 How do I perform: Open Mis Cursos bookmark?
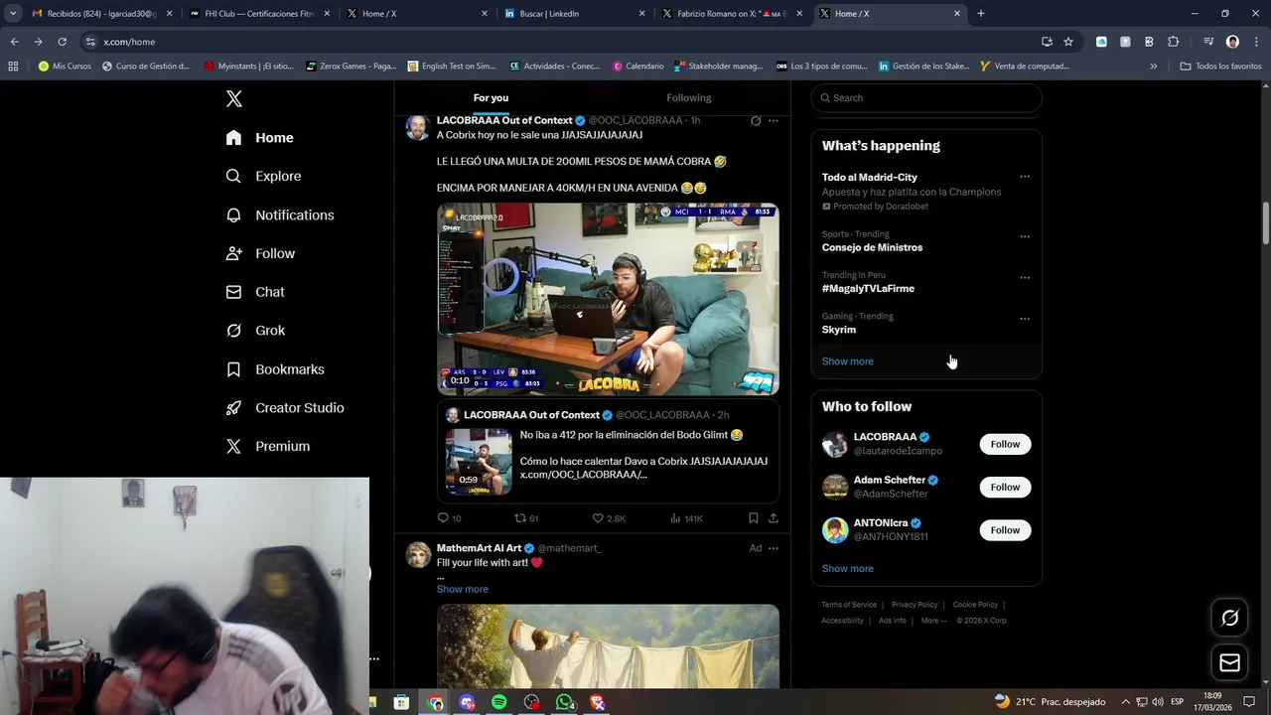tap(65, 67)
